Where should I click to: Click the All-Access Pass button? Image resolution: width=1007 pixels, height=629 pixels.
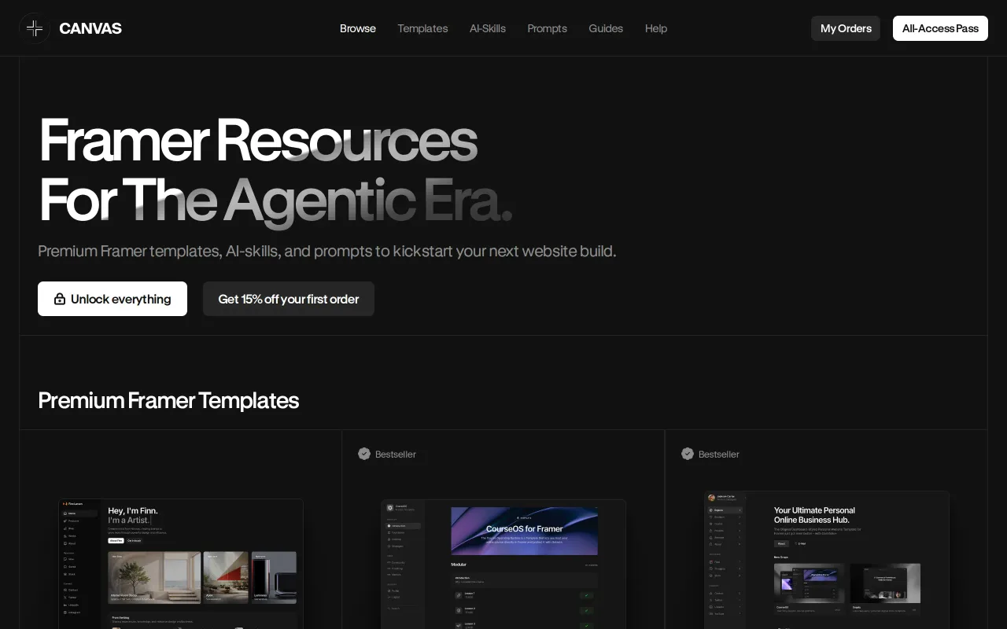tap(940, 28)
